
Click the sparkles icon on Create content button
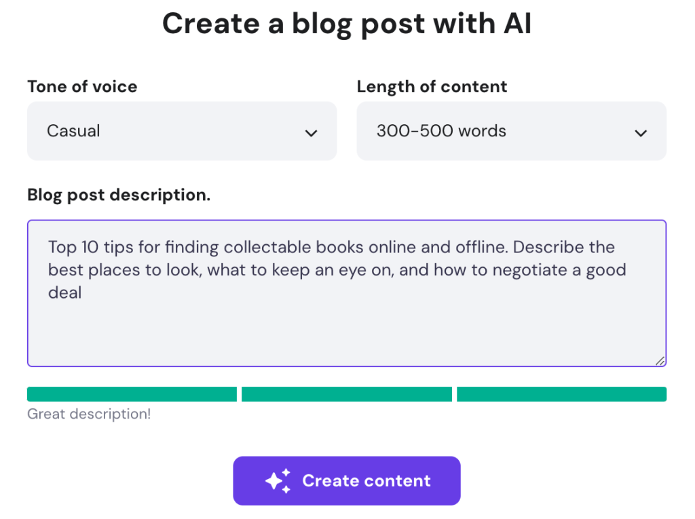tap(278, 480)
